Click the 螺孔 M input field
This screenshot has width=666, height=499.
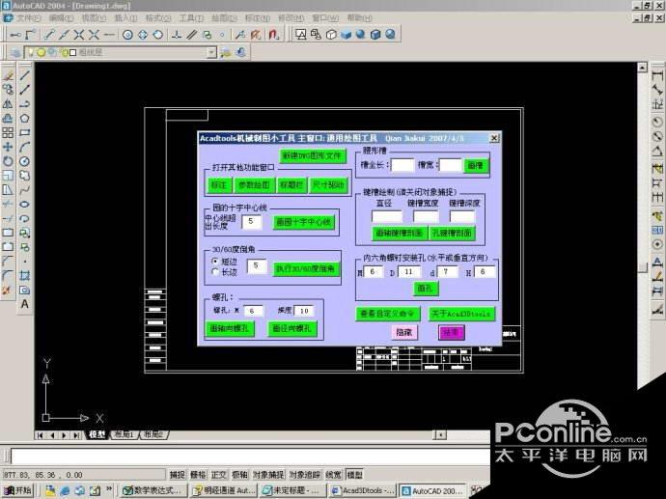click(x=252, y=311)
